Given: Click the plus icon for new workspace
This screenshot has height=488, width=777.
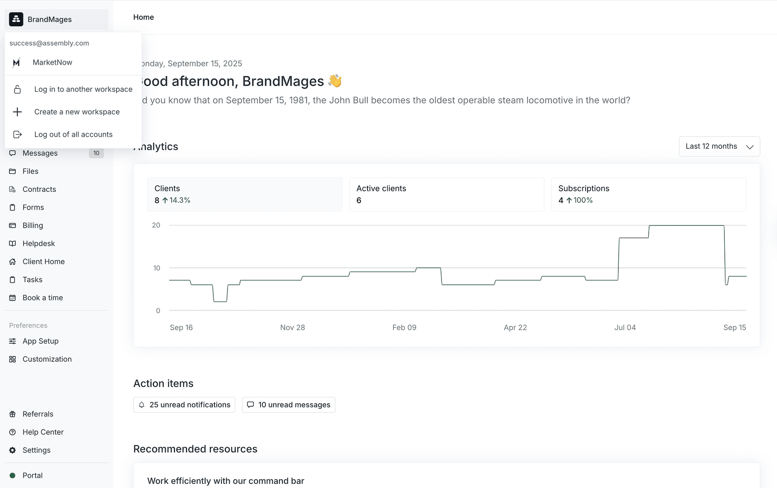Looking at the screenshot, I should [17, 112].
